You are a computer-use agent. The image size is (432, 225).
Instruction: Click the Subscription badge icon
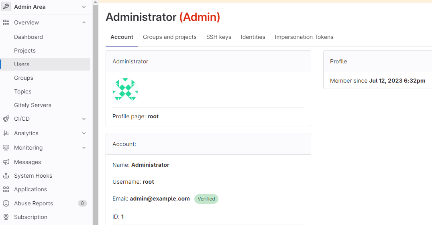pyautogui.click(x=6, y=217)
